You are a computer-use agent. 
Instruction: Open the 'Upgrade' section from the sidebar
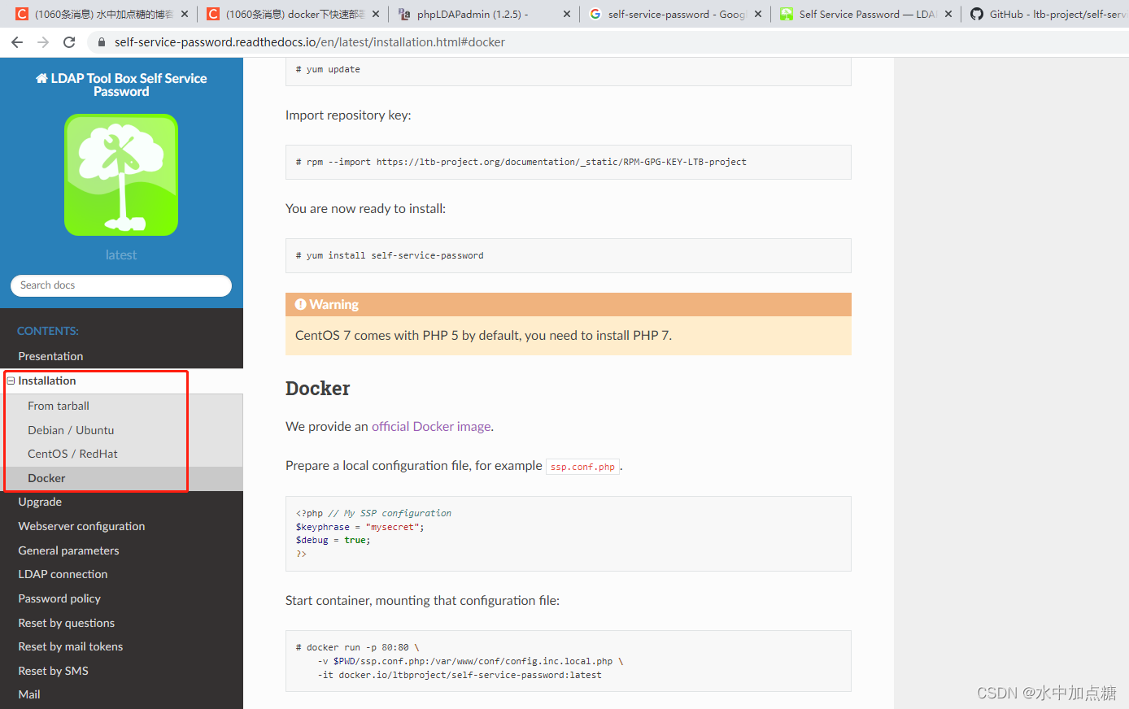tap(40, 502)
